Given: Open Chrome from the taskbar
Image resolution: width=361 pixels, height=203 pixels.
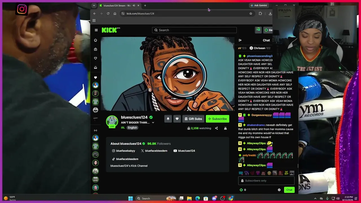Looking at the screenshot, I should coord(231,198).
